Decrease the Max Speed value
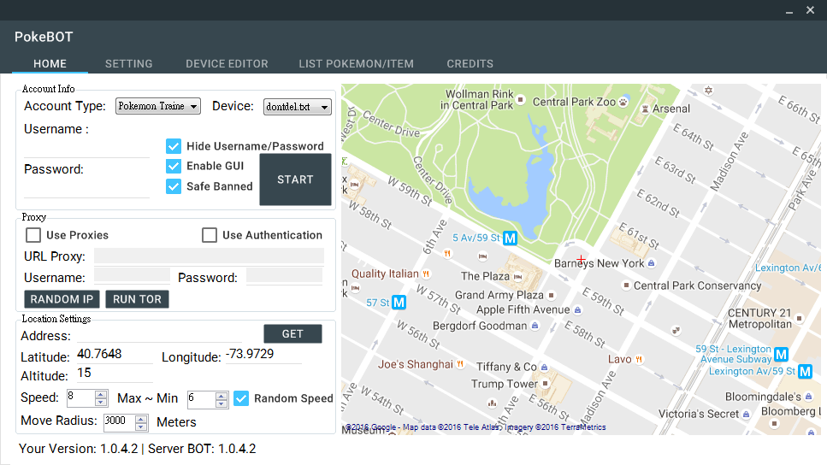827x465 pixels. (101, 403)
